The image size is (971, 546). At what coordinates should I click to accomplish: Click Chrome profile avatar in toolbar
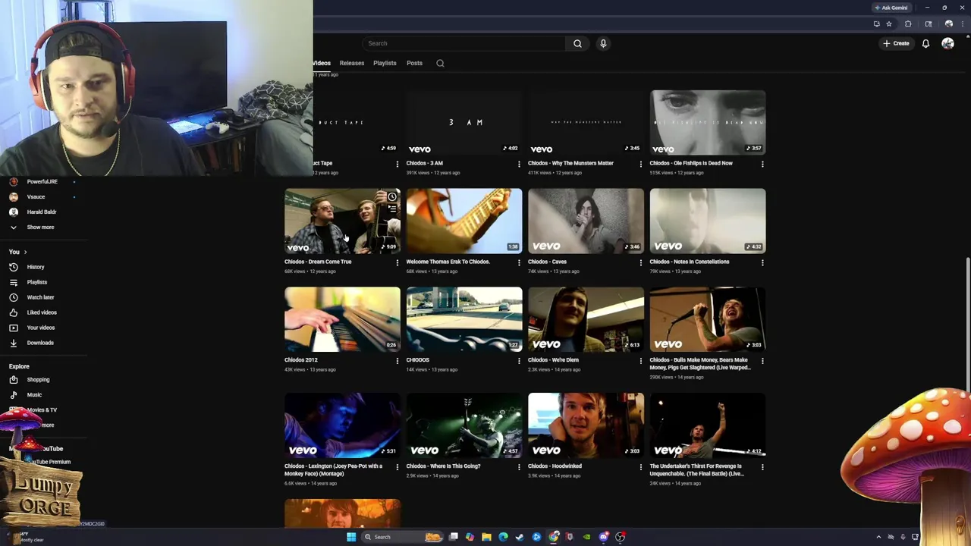(x=948, y=24)
